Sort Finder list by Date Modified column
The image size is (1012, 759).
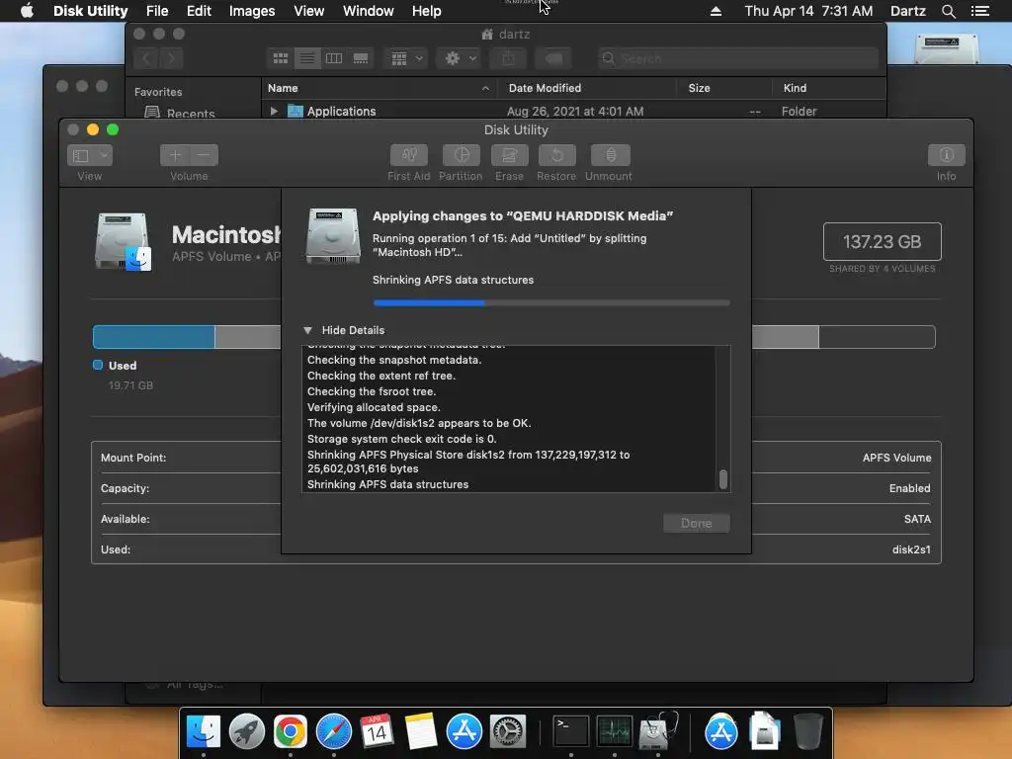[x=587, y=88]
